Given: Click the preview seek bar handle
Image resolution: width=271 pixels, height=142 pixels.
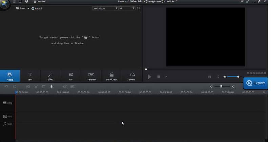Looking at the screenshot, I should 146,69.
